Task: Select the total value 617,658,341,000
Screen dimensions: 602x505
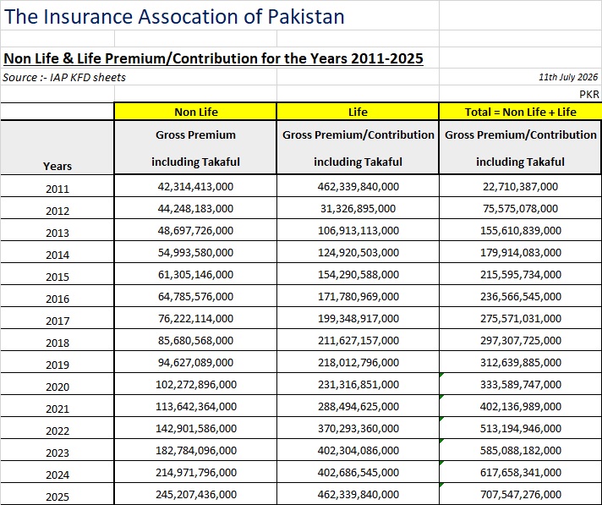Action: click(x=521, y=472)
